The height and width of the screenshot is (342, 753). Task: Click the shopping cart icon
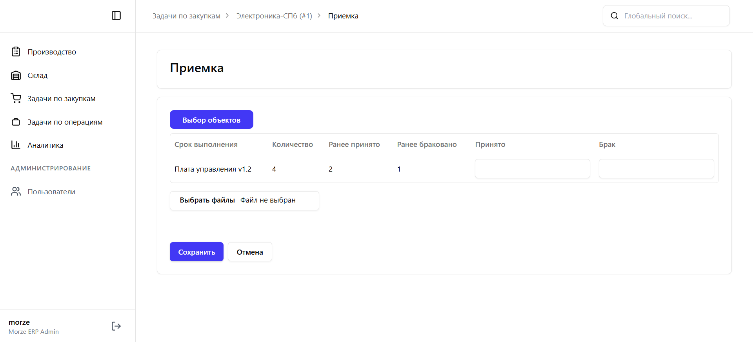pos(16,98)
